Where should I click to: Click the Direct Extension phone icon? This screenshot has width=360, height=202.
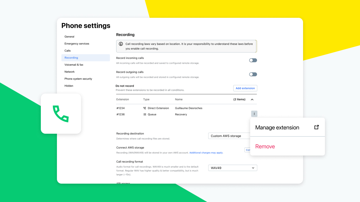[x=145, y=108]
